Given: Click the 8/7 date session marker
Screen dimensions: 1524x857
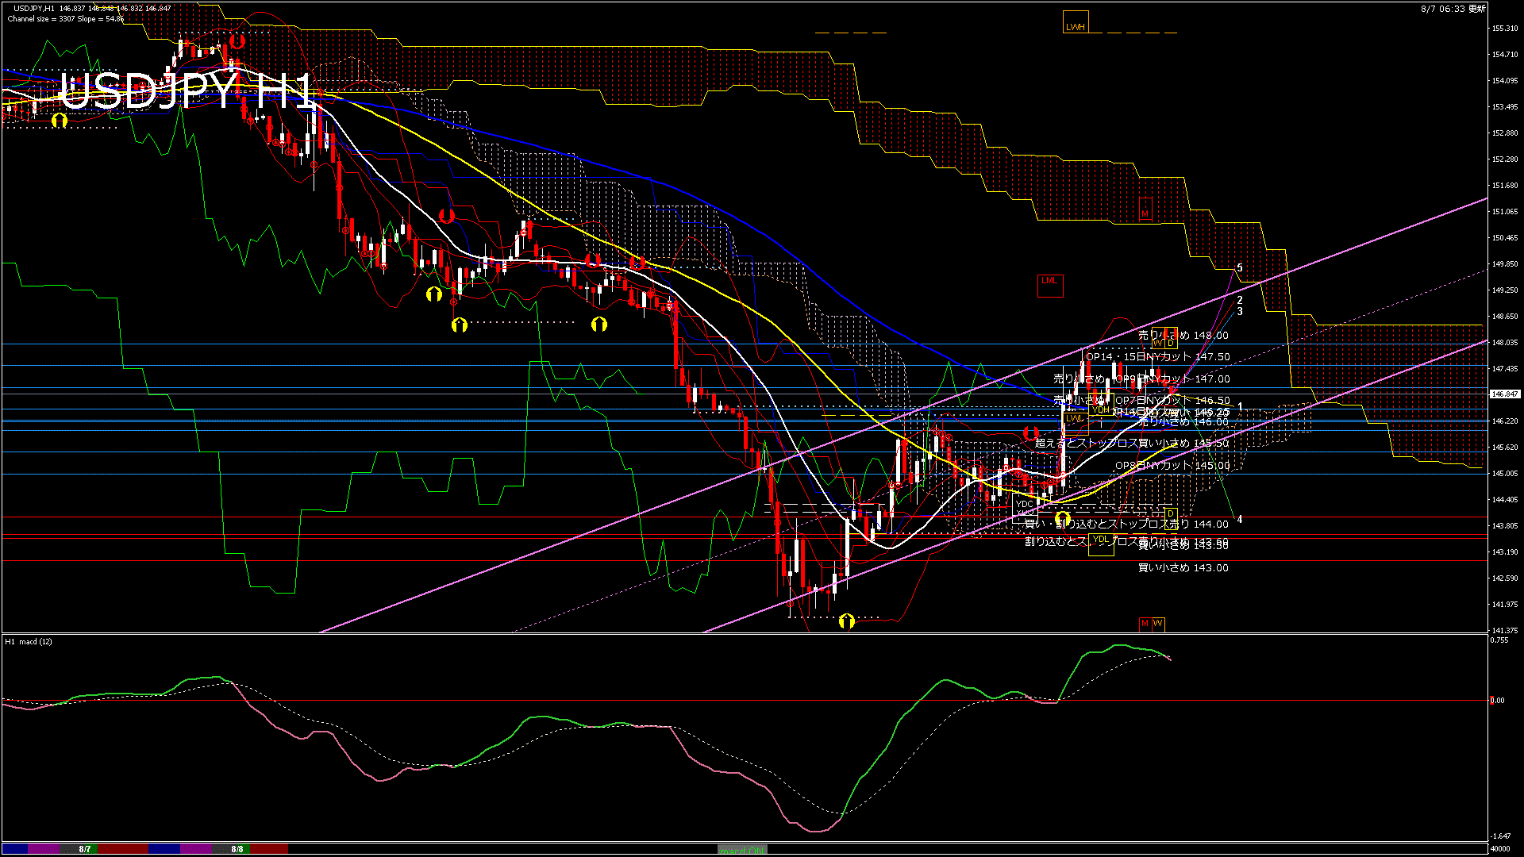Looking at the screenshot, I should point(85,849).
